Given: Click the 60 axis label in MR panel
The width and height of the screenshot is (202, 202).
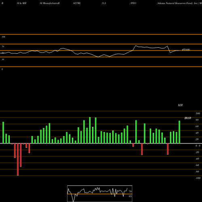Looking at the screenshot, I should (x=197, y=126).
